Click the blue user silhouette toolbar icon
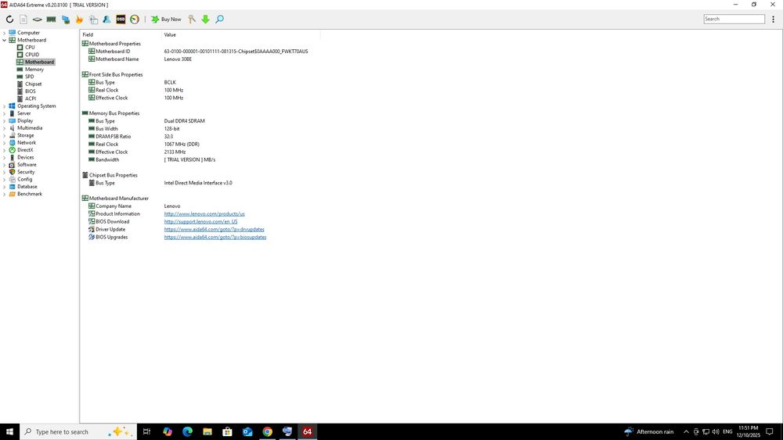The width and height of the screenshot is (783, 440). pos(106,20)
